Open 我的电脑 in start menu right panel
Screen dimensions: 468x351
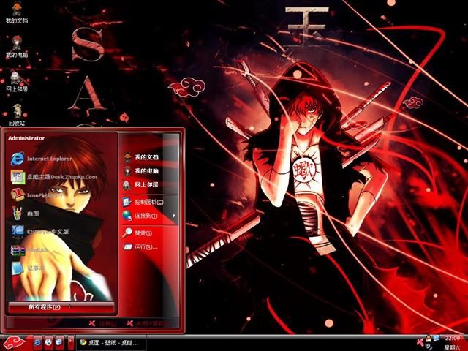click(x=140, y=171)
